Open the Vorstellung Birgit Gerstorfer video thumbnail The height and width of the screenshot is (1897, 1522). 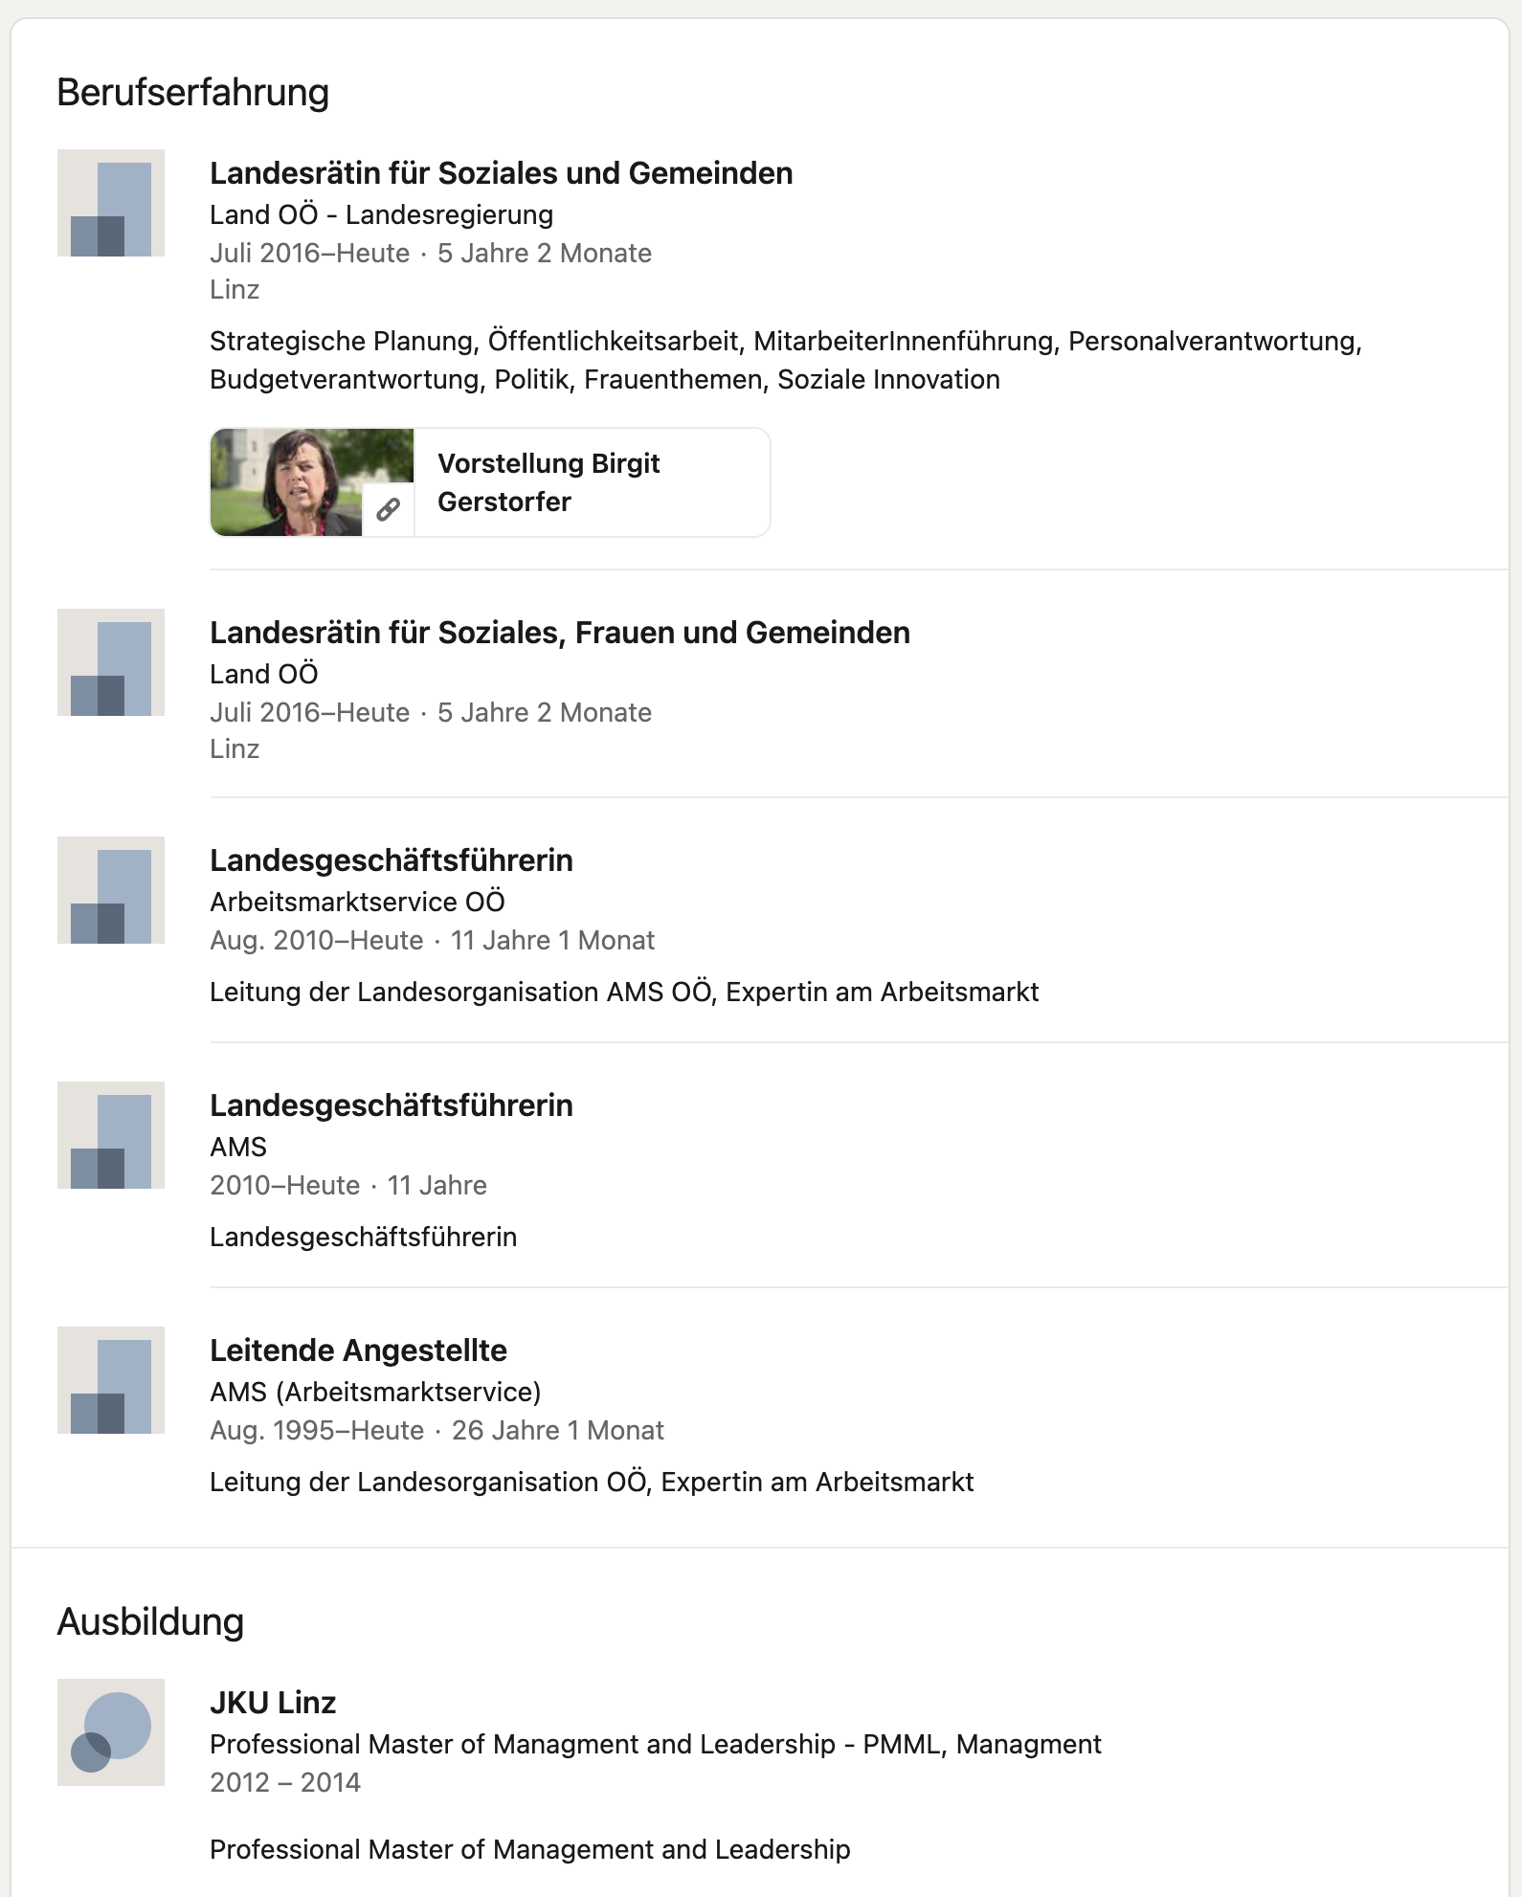click(312, 482)
